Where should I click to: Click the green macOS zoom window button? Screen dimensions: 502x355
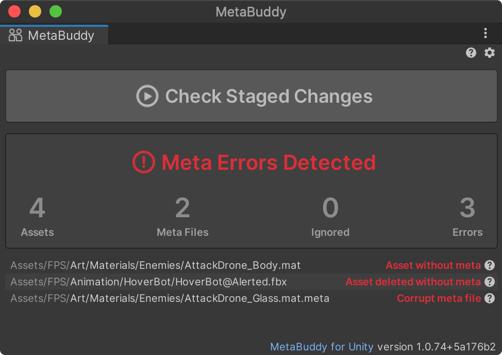[55, 11]
